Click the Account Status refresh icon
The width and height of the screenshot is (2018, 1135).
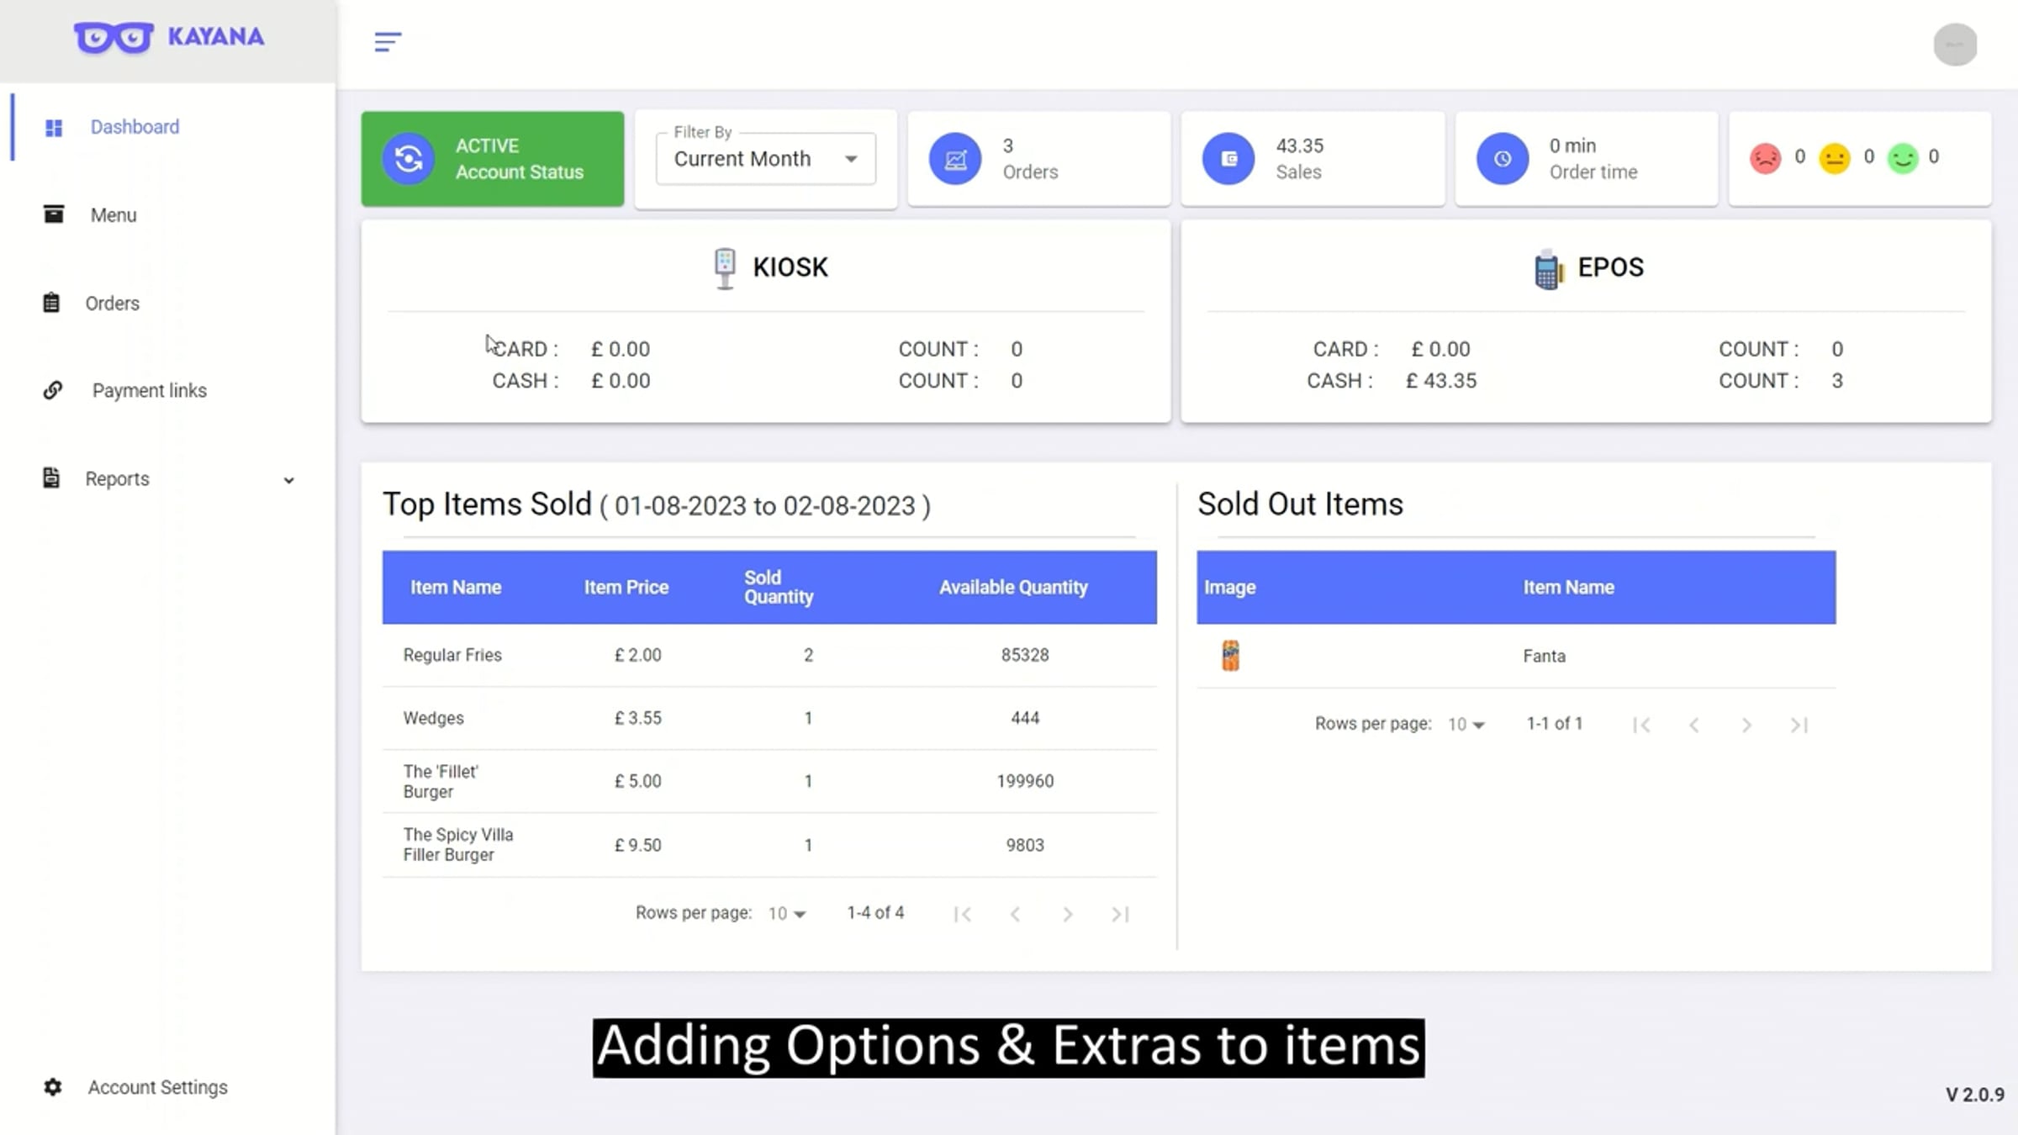click(x=409, y=159)
